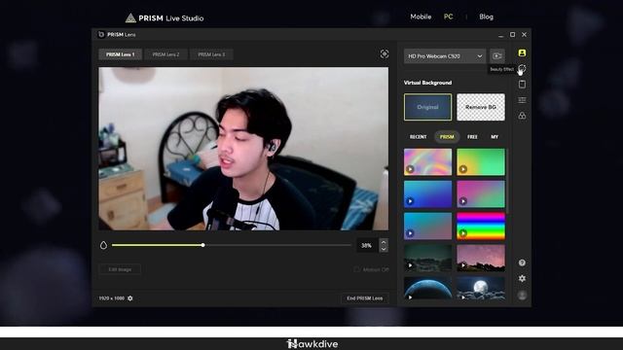Click the PRISM Live Studio logo

tap(165, 17)
